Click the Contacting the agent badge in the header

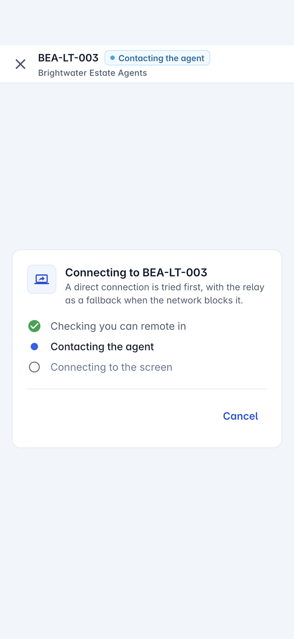tap(157, 58)
